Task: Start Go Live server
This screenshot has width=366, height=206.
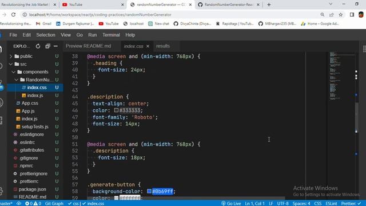Action: pyautogui.click(x=231, y=204)
